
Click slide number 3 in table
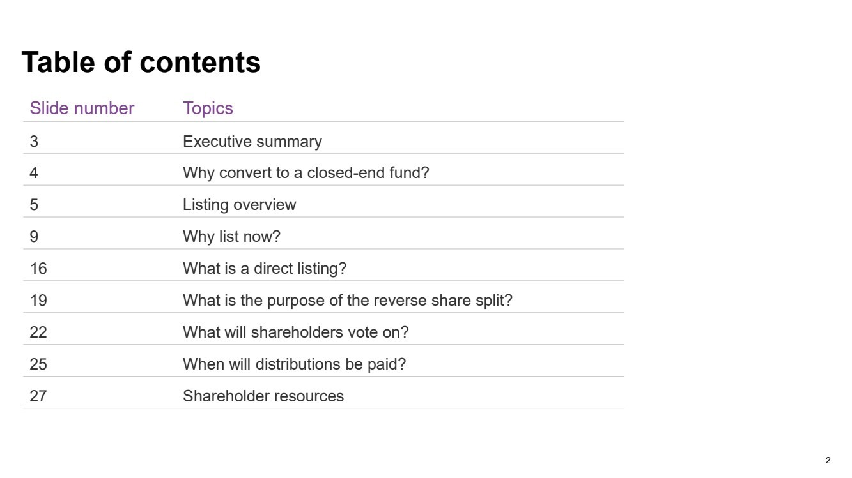[34, 142]
